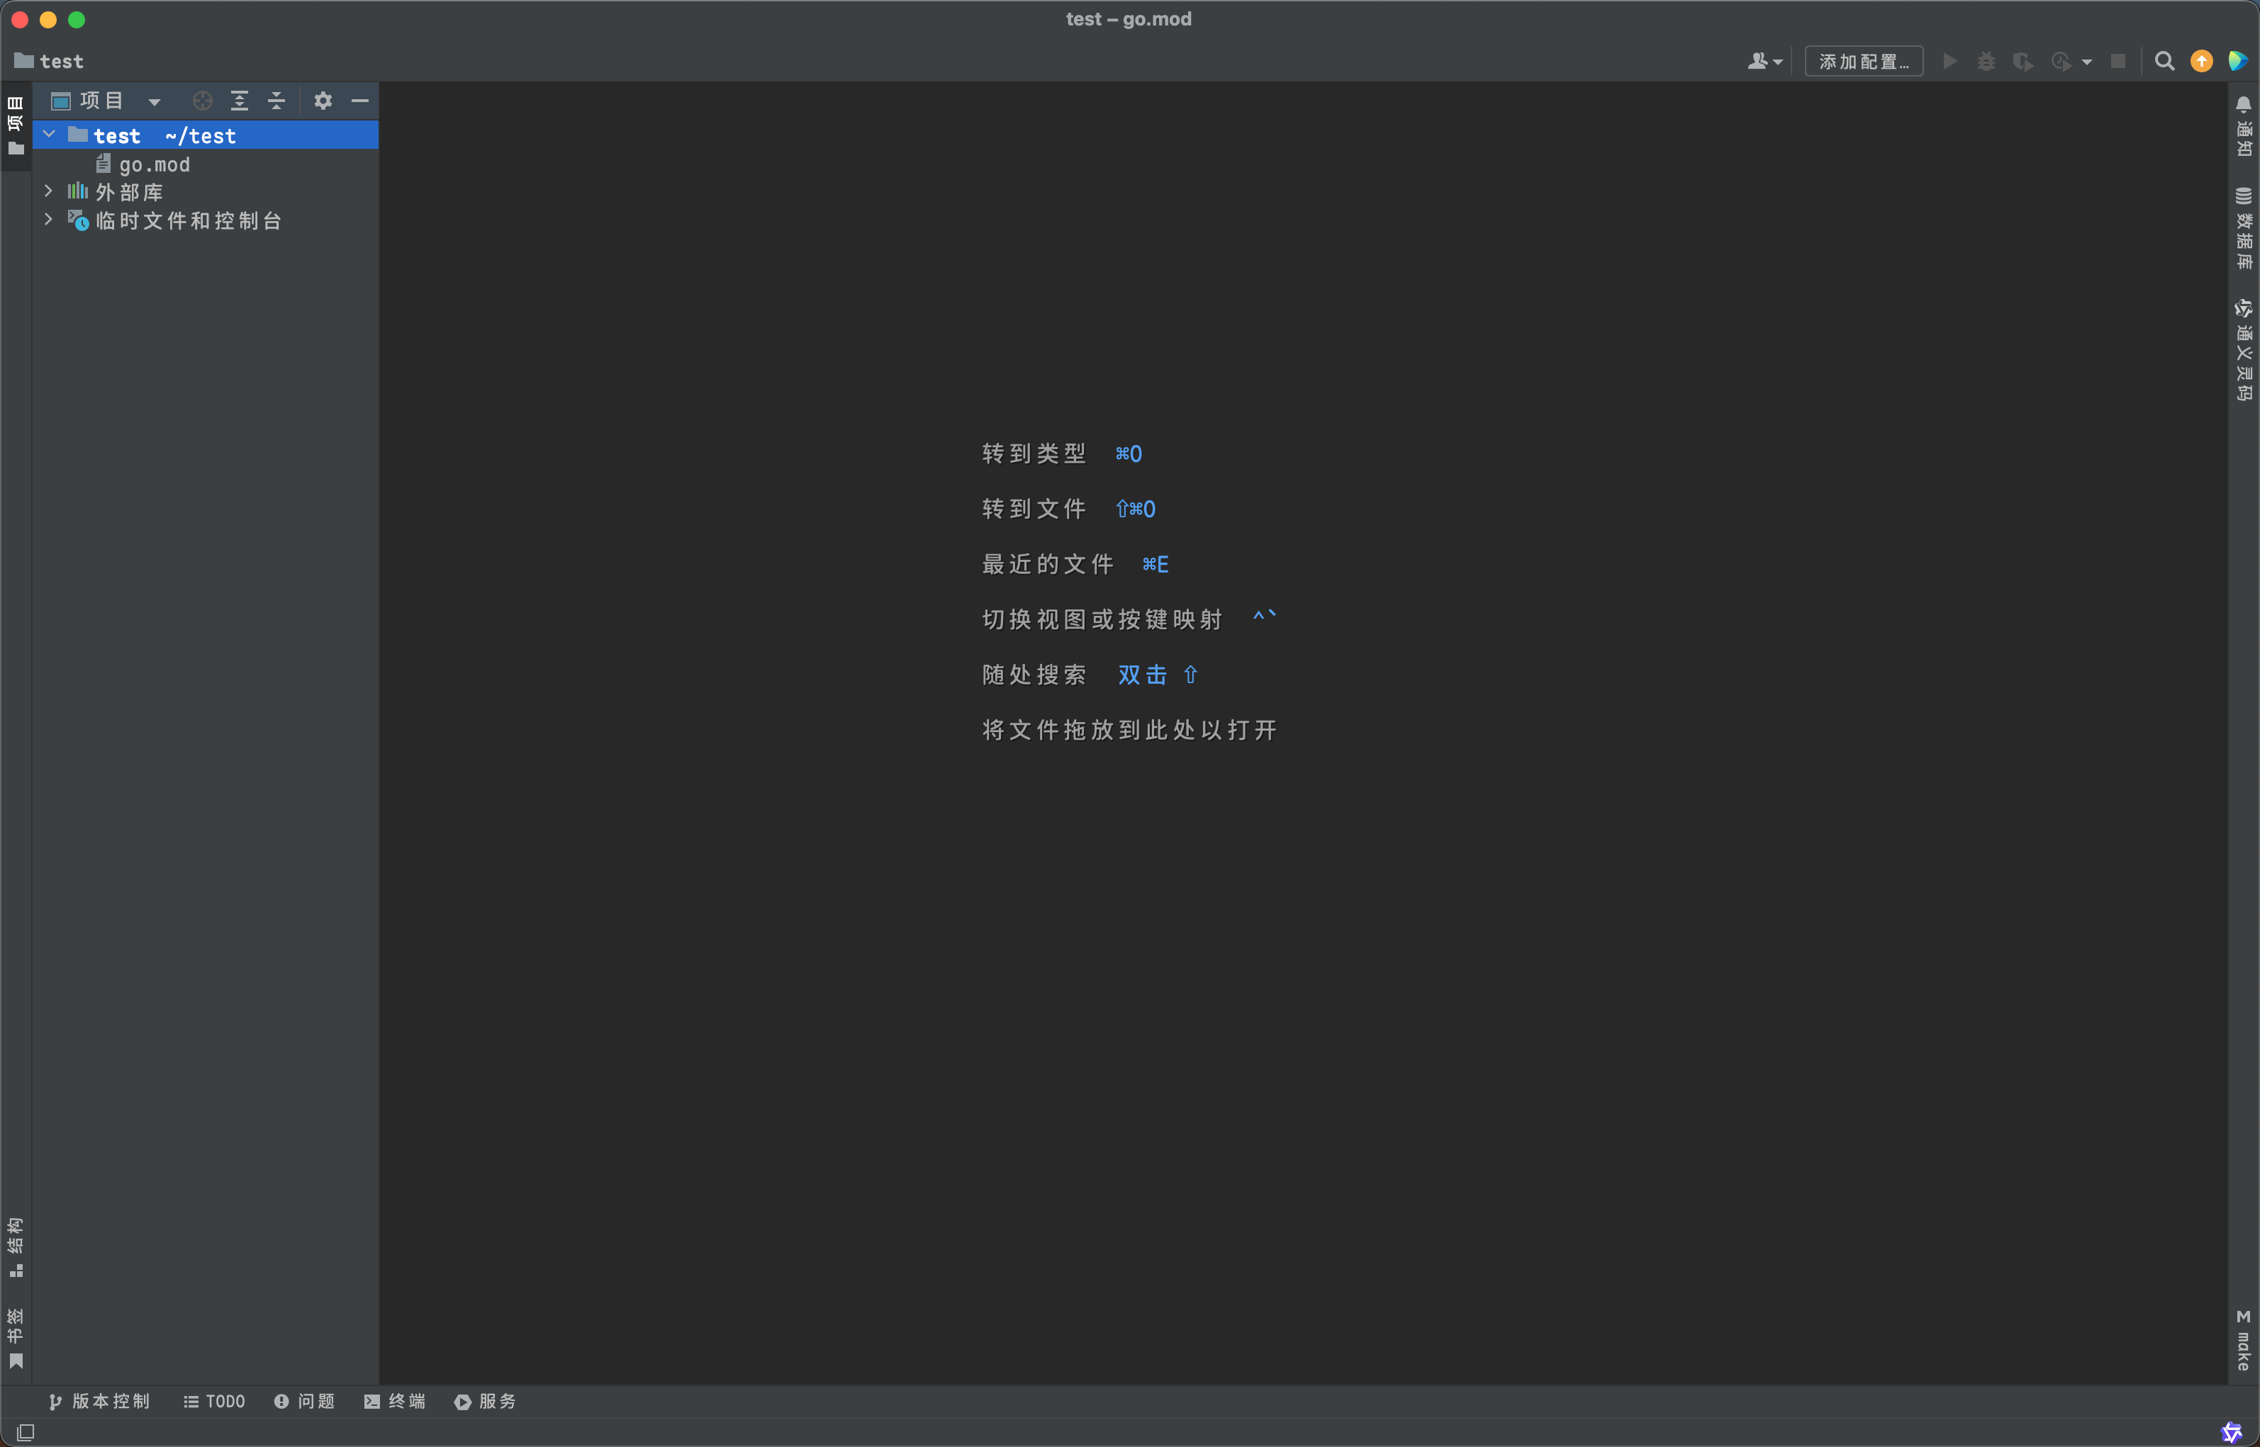Click the expand all icon in project panel
Screen dimensions: 2260x1447
(x=240, y=101)
